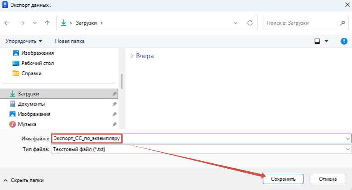Open help via blue question icon
The height and width of the screenshot is (190, 352).
tap(344, 41)
